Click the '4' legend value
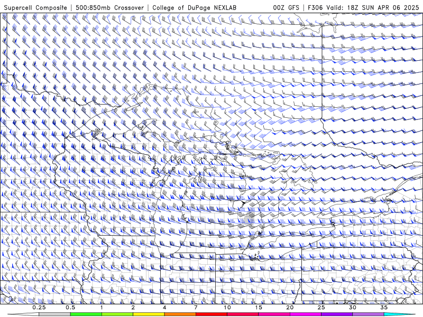This screenshot has height=317, width=423. [164, 307]
